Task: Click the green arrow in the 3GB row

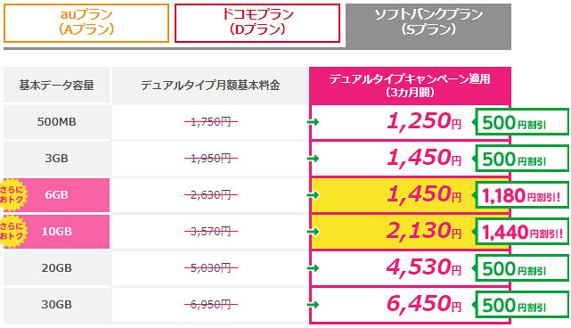Action: coord(314,159)
